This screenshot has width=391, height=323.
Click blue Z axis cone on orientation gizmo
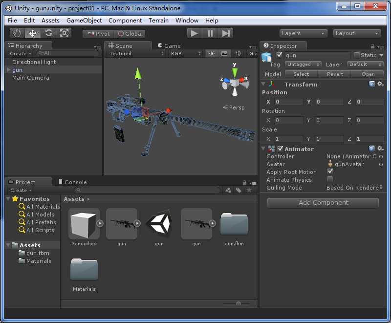point(227,80)
